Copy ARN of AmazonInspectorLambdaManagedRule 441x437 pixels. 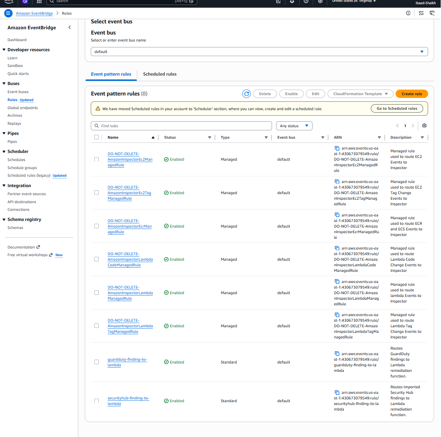pos(337,282)
